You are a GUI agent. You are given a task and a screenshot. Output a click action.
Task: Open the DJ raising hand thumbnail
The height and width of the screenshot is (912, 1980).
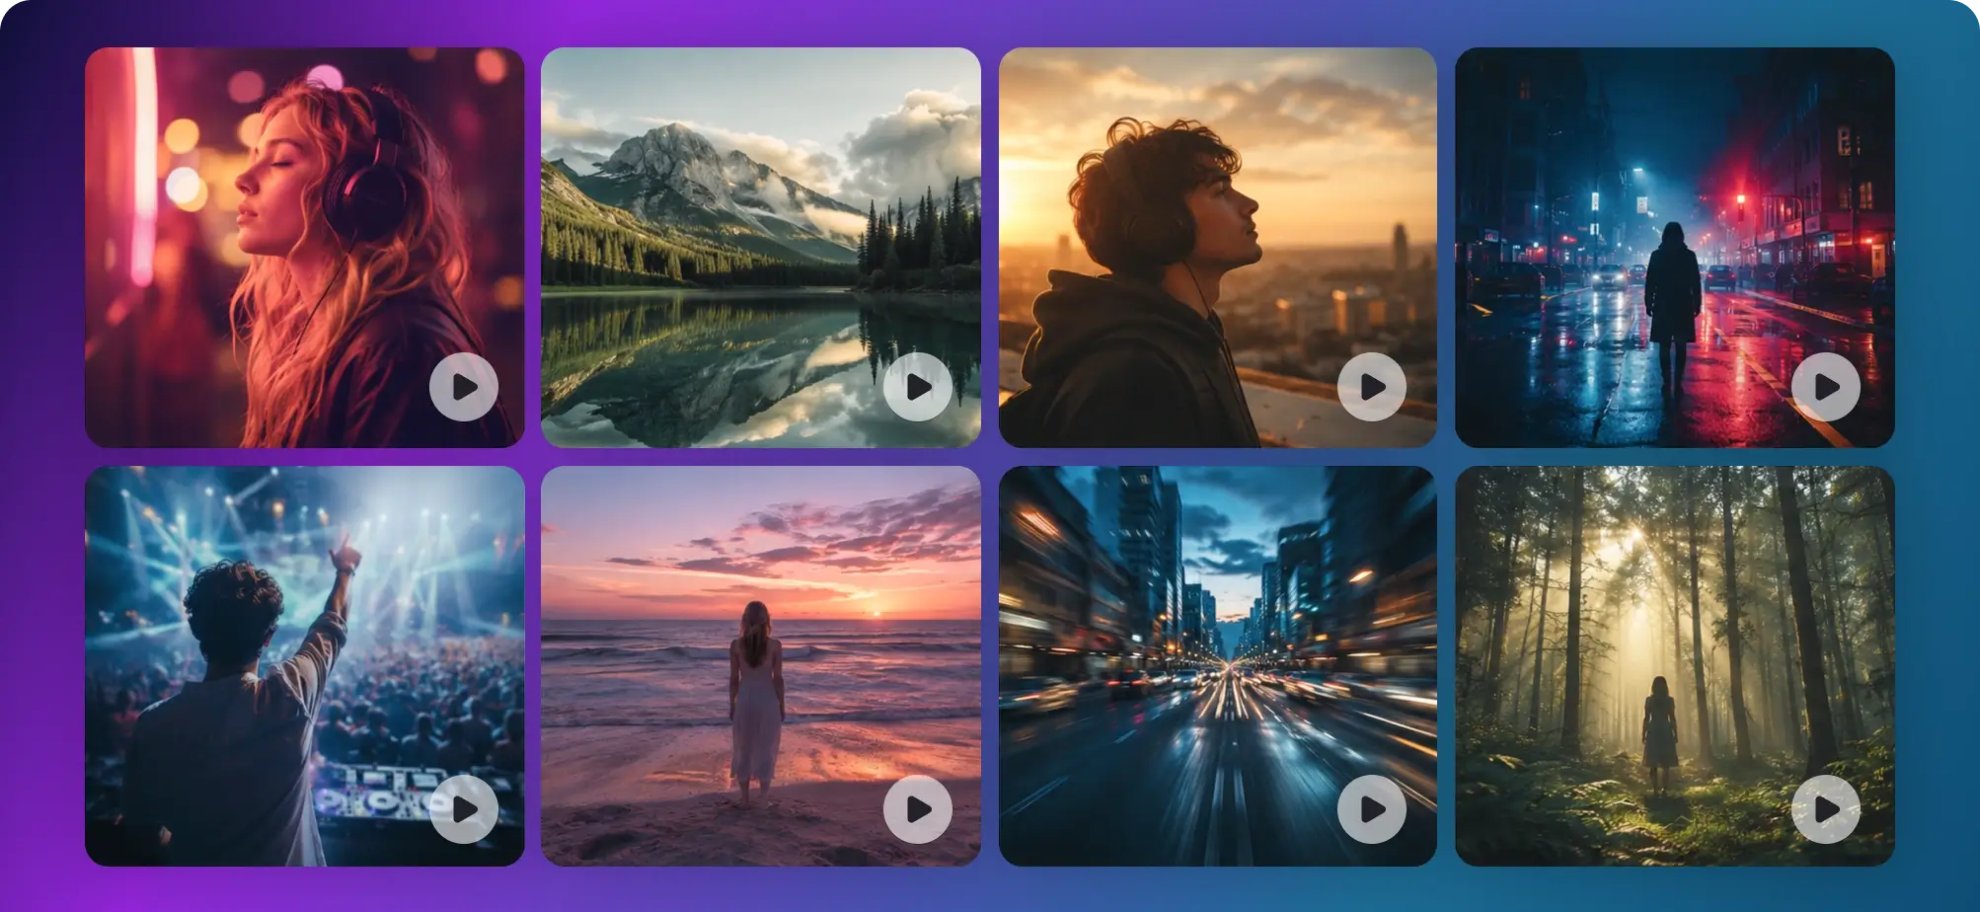(305, 666)
